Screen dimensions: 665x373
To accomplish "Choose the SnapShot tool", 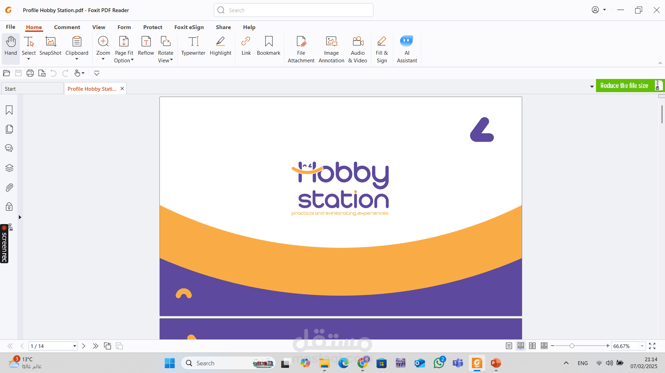I will point(50,46).
